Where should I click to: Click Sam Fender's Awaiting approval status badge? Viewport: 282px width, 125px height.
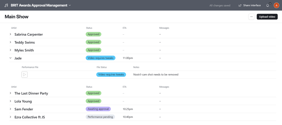(98, 109)
